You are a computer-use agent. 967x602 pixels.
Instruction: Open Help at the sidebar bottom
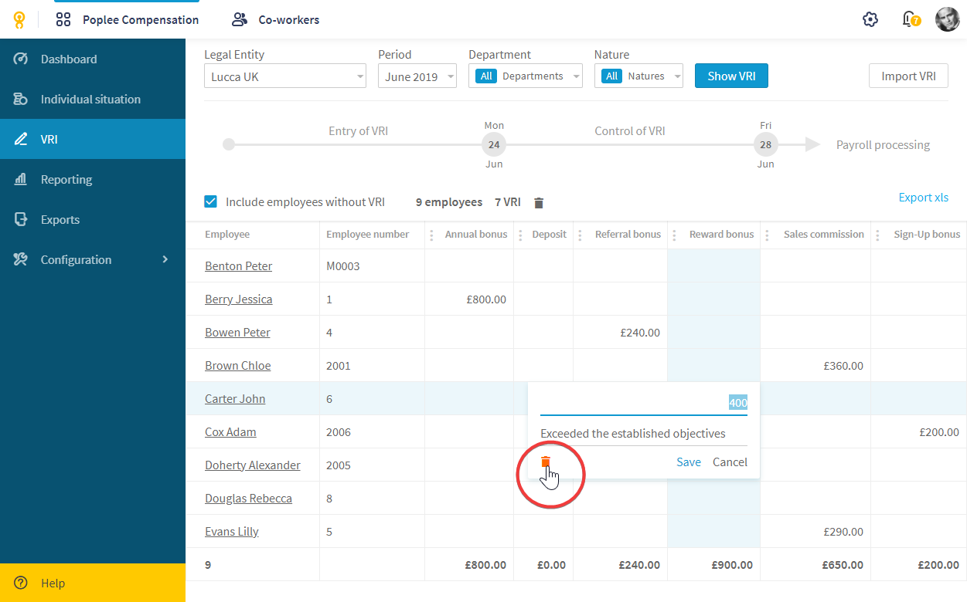coord(93,583)
